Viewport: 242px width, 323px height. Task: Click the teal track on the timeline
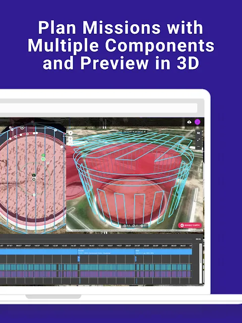[96, 267]
